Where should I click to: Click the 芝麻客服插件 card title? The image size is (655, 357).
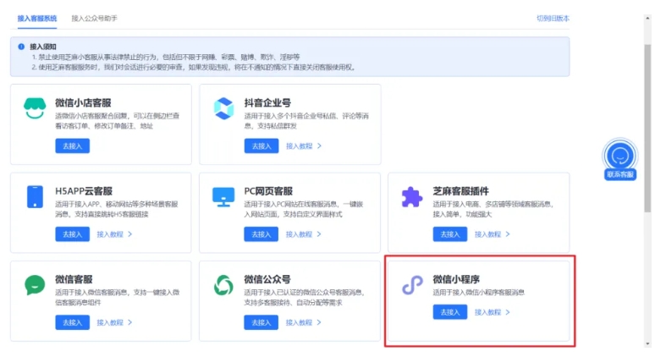[x=460, y=191]
